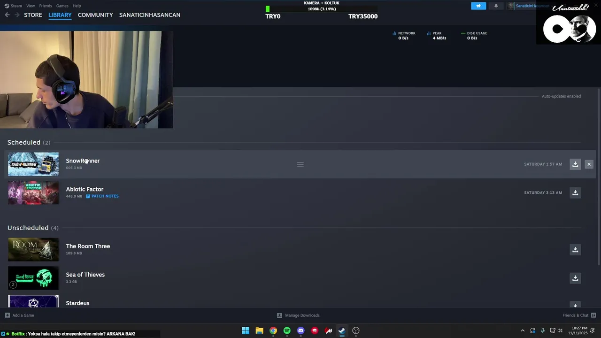The image size is (601, 338).
Task: Grab the SnowRunner reorder handle
Action: pyautogui.click(x=300, y=164)
